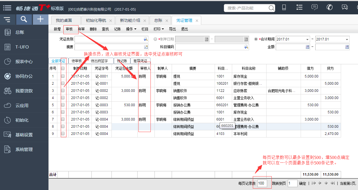358x190 pixels.
Task: Open the T-UFO module icon
Action: (8, 47)
